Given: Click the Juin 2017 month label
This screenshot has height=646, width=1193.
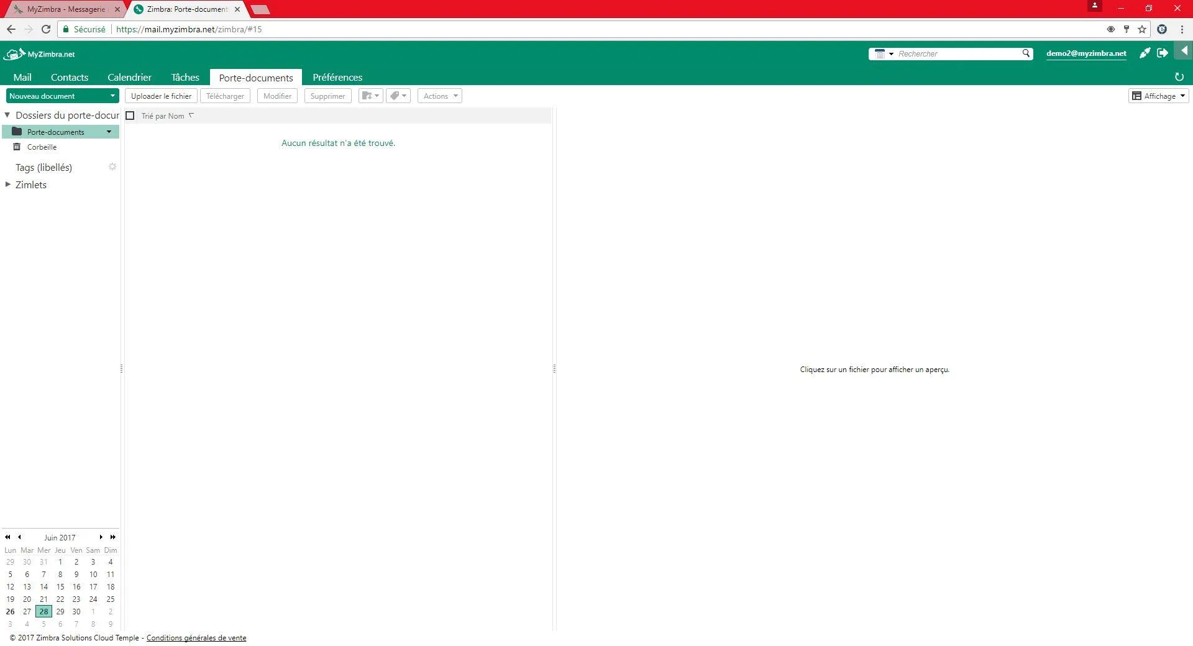Looking at the screenshot, I should [60, 537].
